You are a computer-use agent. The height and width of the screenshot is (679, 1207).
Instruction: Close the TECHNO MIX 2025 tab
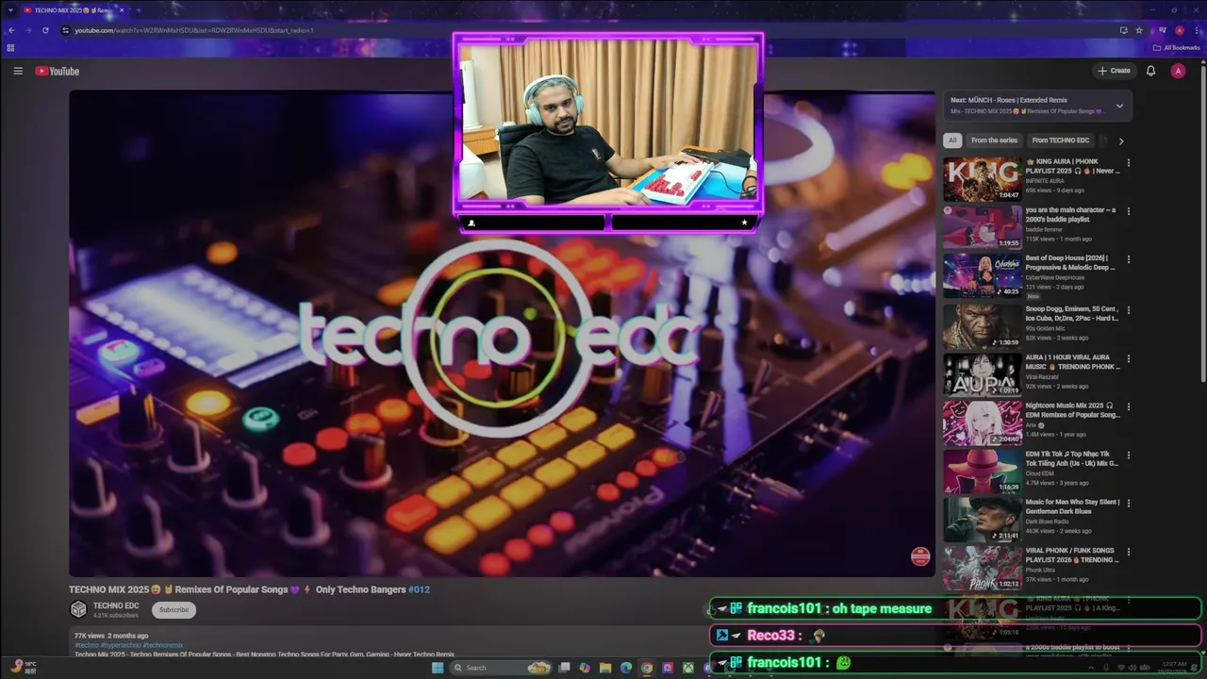pos(122,10)
